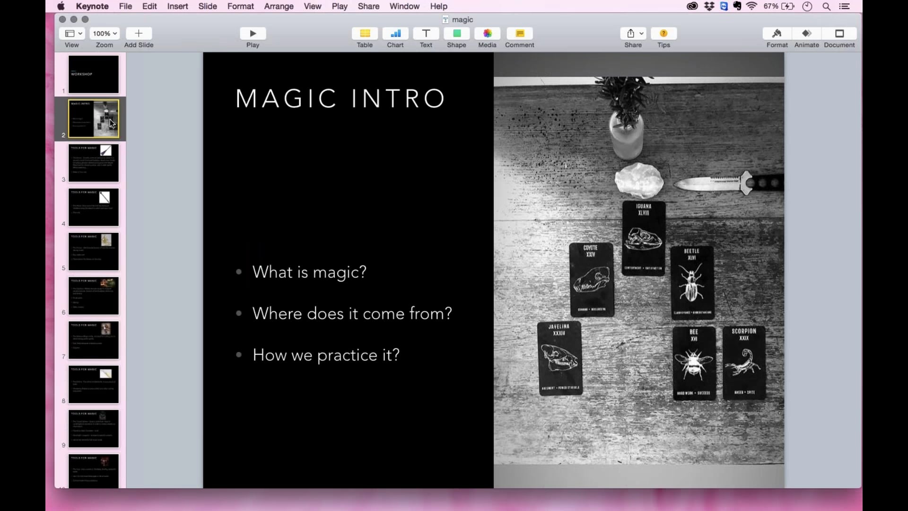This screenshot has height=511, width=908.
Task: Add a Text box
Action: [x=426, y=34]
